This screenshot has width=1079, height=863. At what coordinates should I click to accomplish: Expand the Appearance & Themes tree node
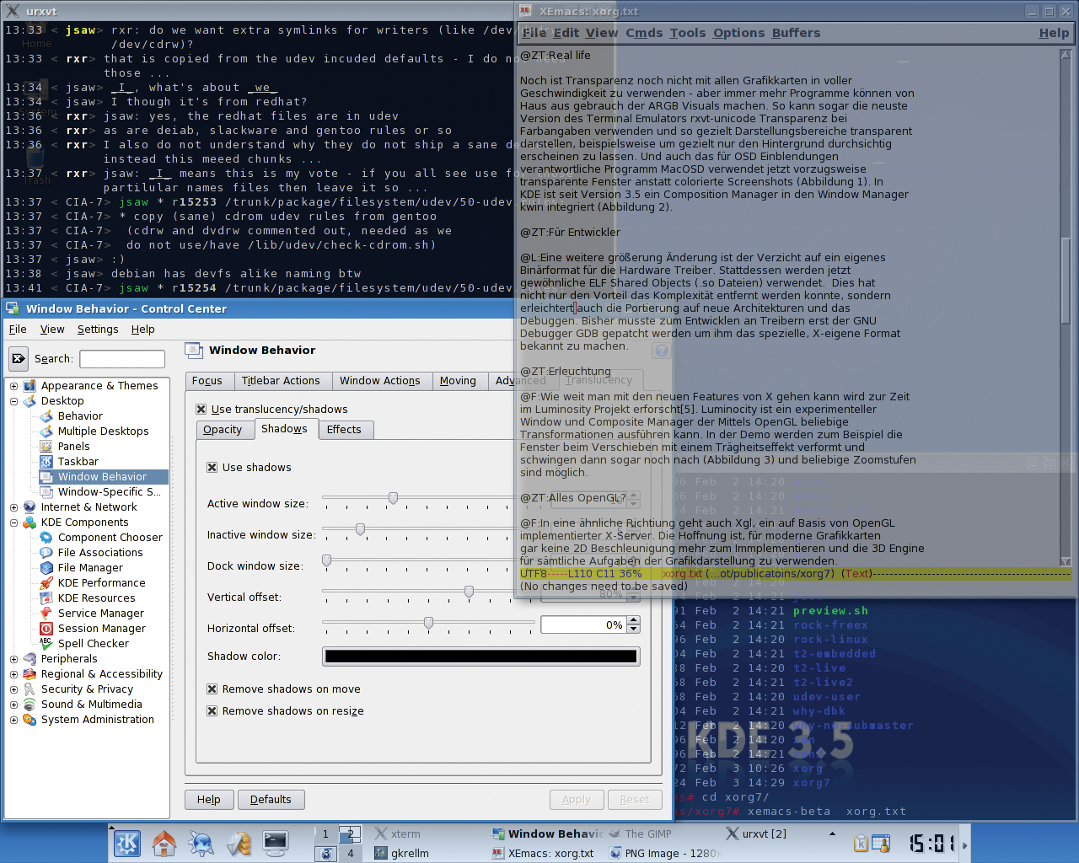(x=13, y=386)
